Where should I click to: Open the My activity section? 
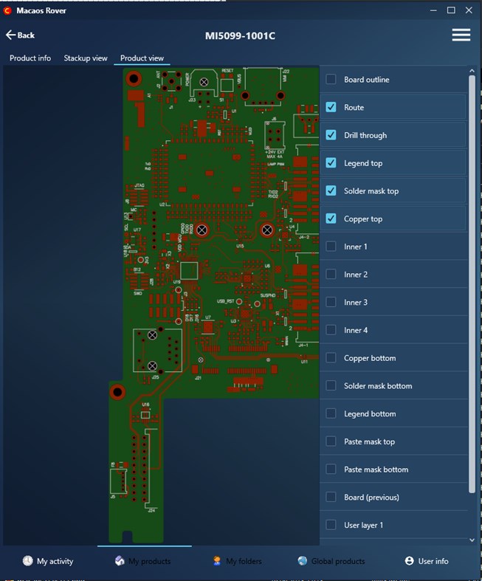point(48,561)
